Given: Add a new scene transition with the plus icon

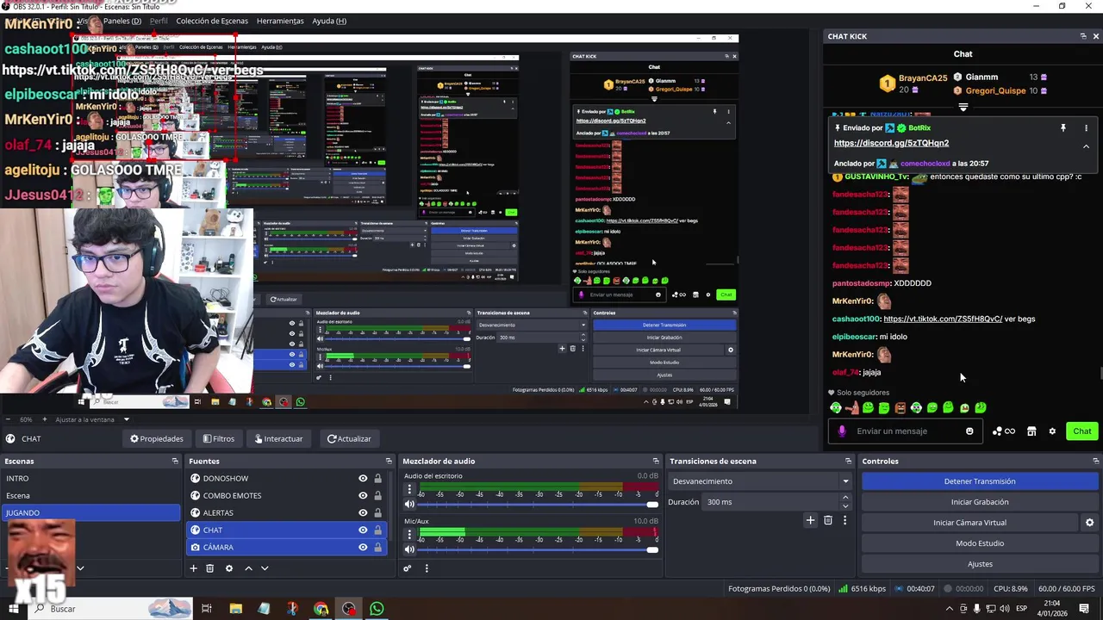Looking at the screenshot, I should click(810, 520).
